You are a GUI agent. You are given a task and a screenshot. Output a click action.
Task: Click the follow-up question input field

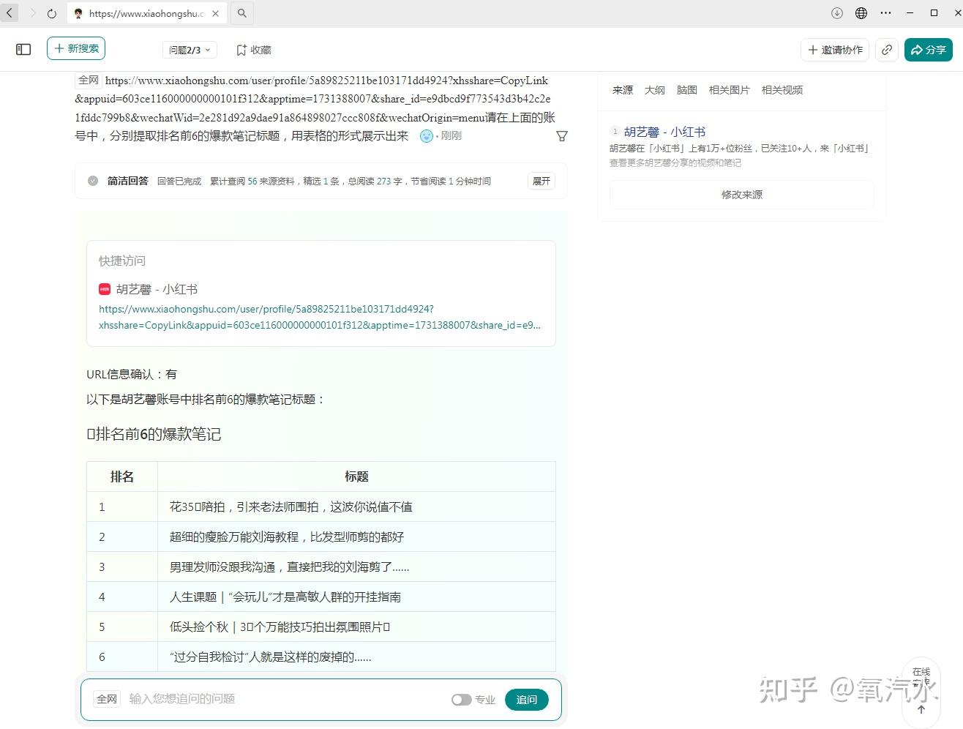tap(285, 699)
